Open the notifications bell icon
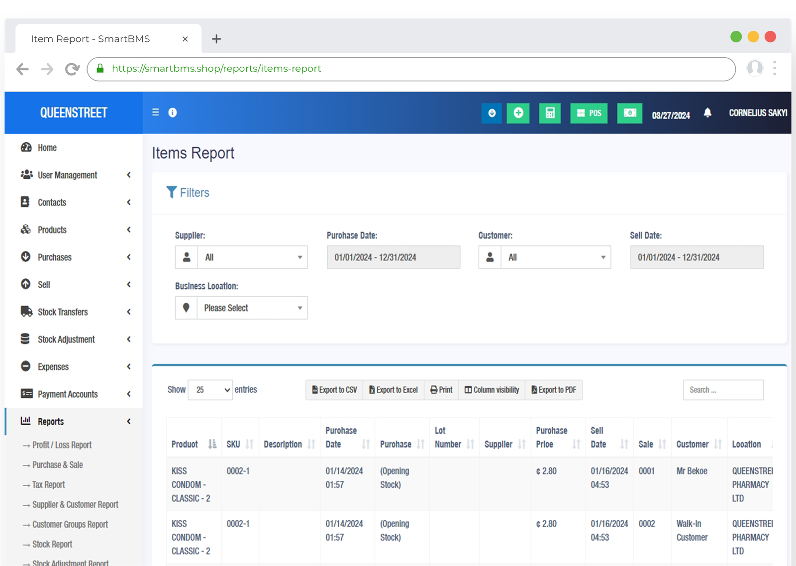Screen dimensions: 796x566 707,113
